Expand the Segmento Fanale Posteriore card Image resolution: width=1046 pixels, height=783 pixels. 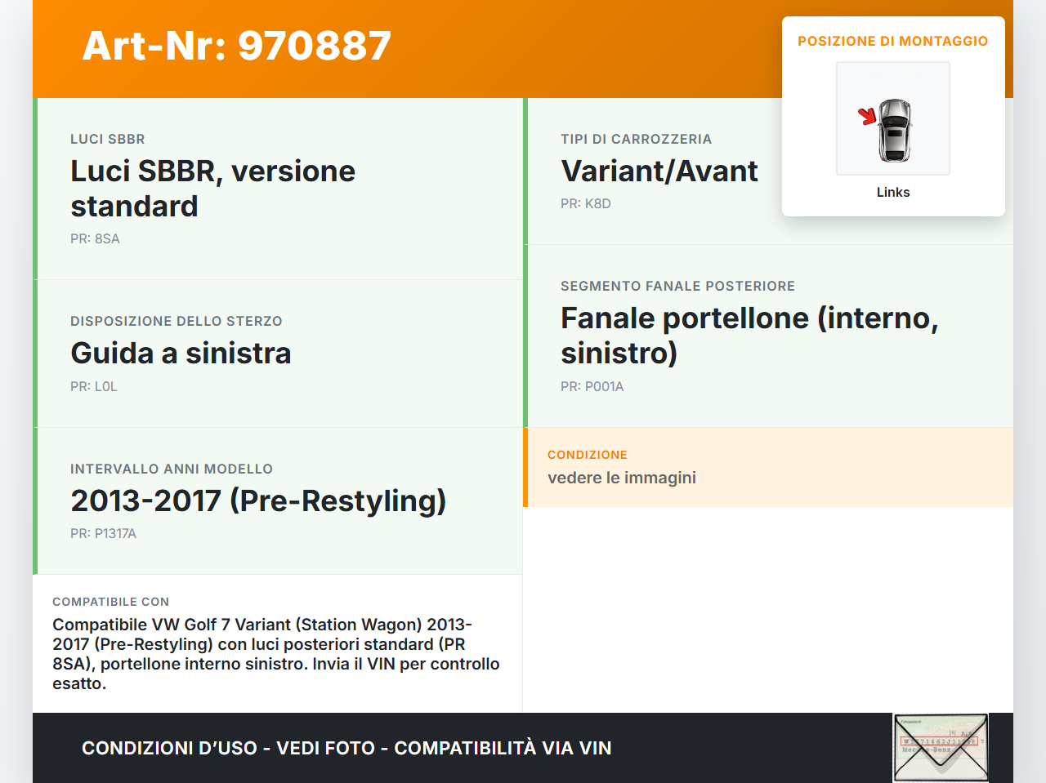749,335
